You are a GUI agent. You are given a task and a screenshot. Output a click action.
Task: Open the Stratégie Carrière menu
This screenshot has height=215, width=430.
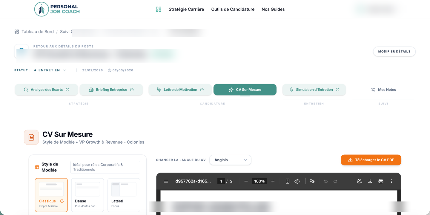pos(186,9)
